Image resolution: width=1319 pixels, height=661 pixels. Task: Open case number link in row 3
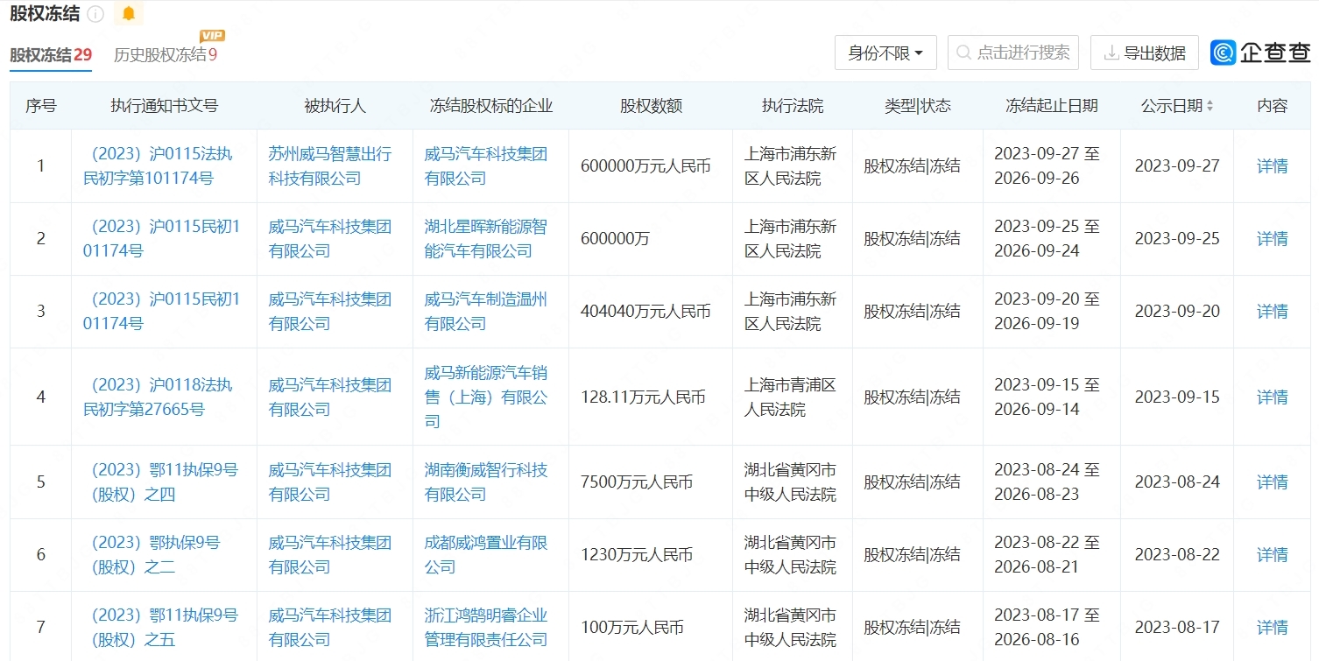tap(161, 312)
